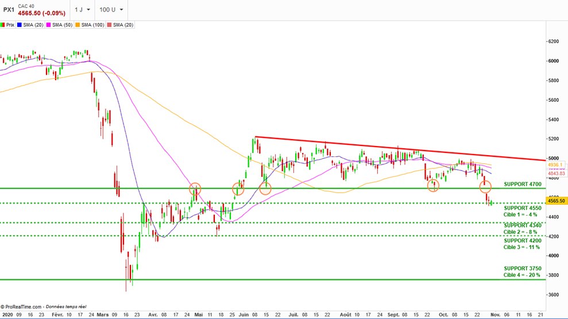Open the 1 J timeframe dropdown
This screenshot has height=319, width=568.
(83, 10)
